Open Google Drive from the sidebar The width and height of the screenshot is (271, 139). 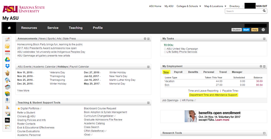point(8,60)
